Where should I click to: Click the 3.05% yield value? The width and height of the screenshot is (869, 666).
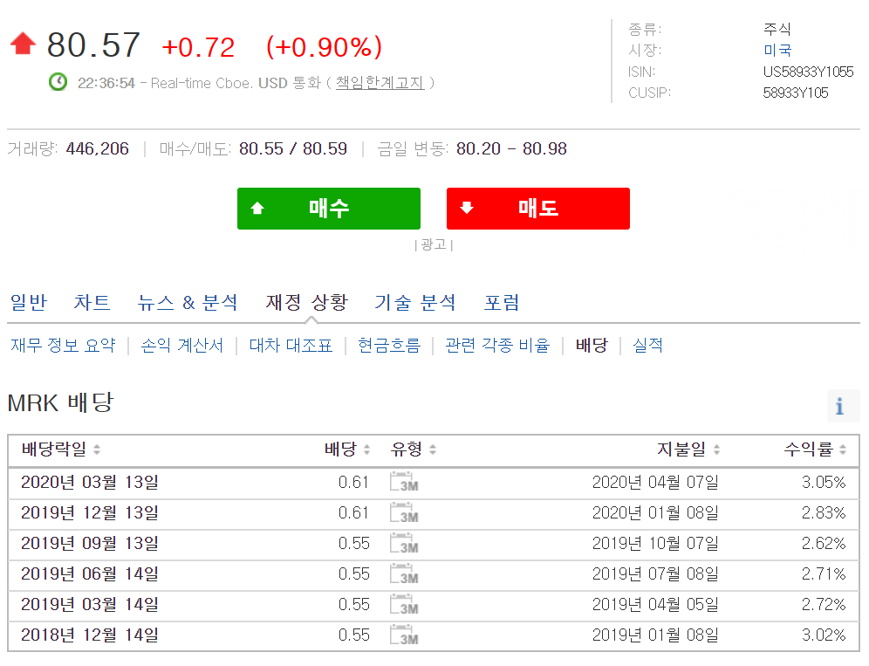click(824, 482)
